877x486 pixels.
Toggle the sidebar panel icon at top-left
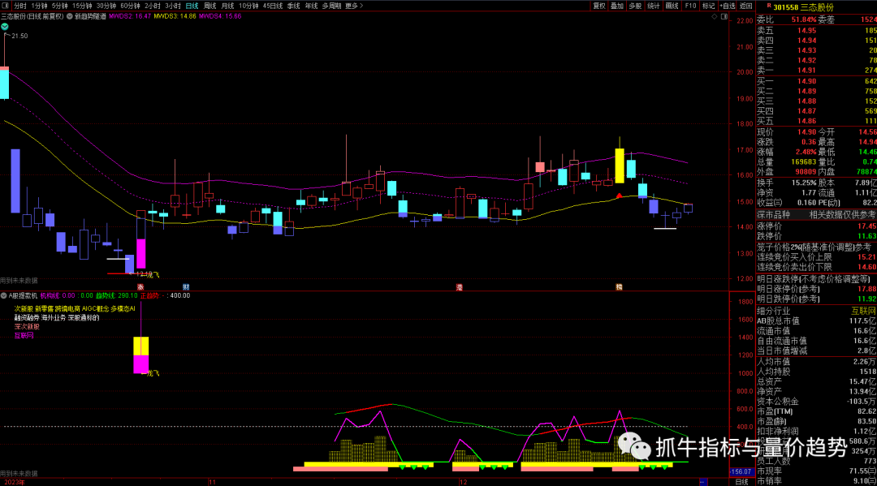[5, 6]
